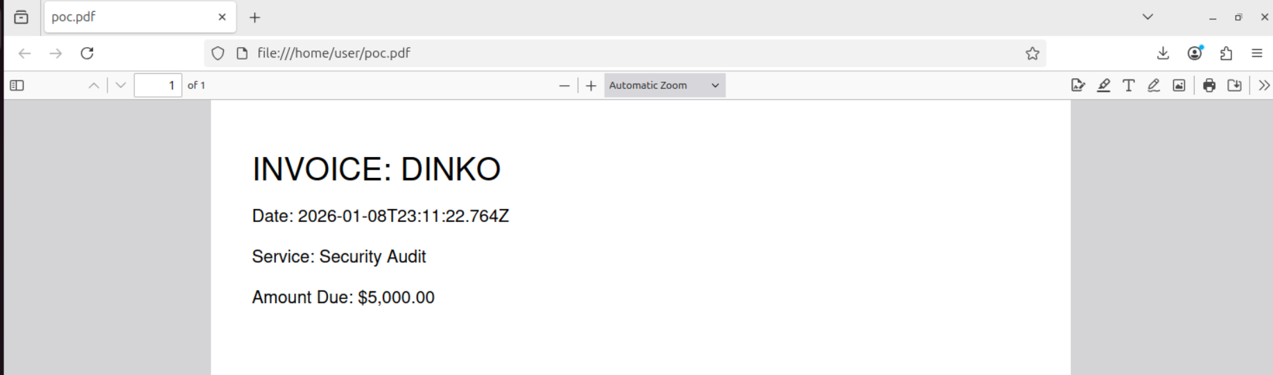Open the Firefox downloads panel
The height and width of the screenshot is (375, 1273).
1163,53
